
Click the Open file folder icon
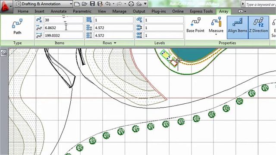(x=85, y=4)
